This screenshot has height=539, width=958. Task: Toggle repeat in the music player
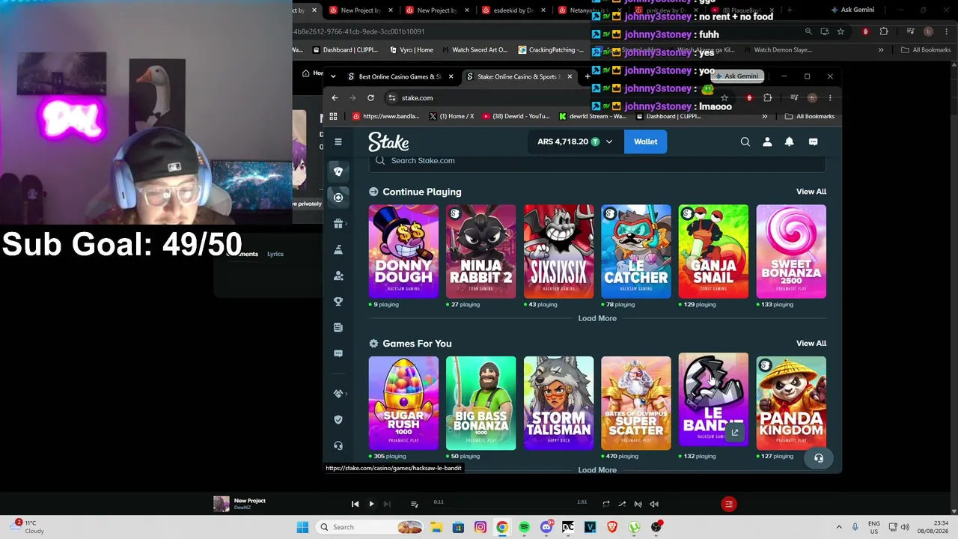pos(606,504)
